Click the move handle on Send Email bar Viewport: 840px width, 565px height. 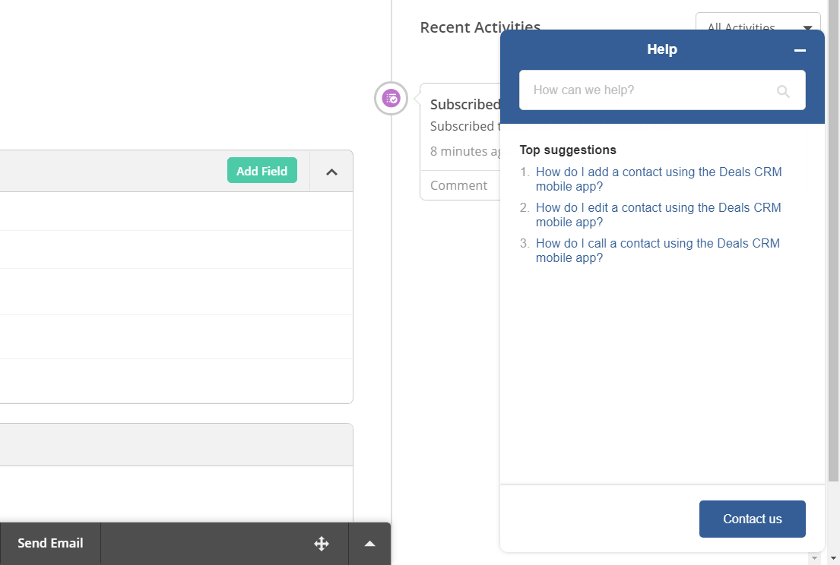point(322,544)
